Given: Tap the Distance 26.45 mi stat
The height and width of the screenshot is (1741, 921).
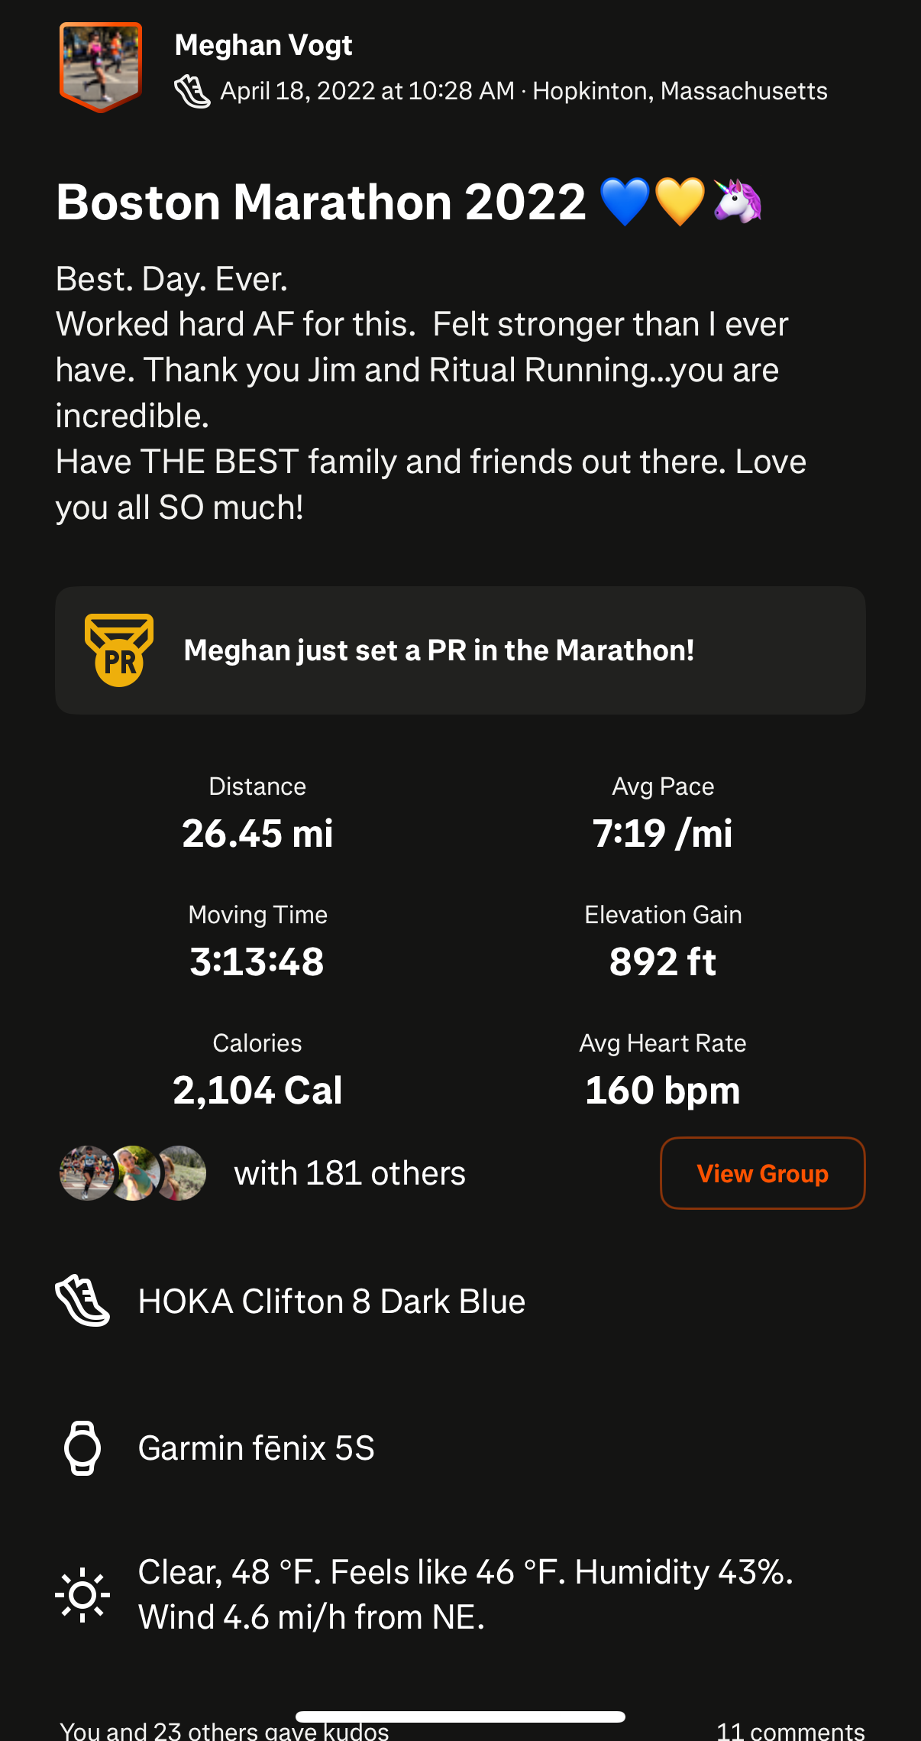Looking at the screenshot, I should click(x=257, y=814).
